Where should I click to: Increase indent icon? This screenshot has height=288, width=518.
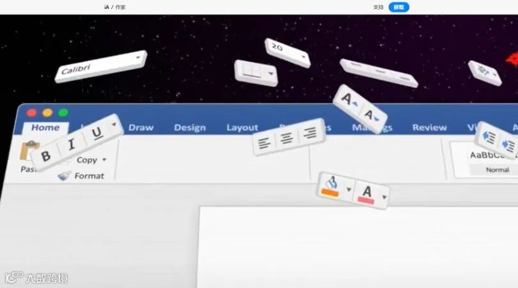point(508,145)
